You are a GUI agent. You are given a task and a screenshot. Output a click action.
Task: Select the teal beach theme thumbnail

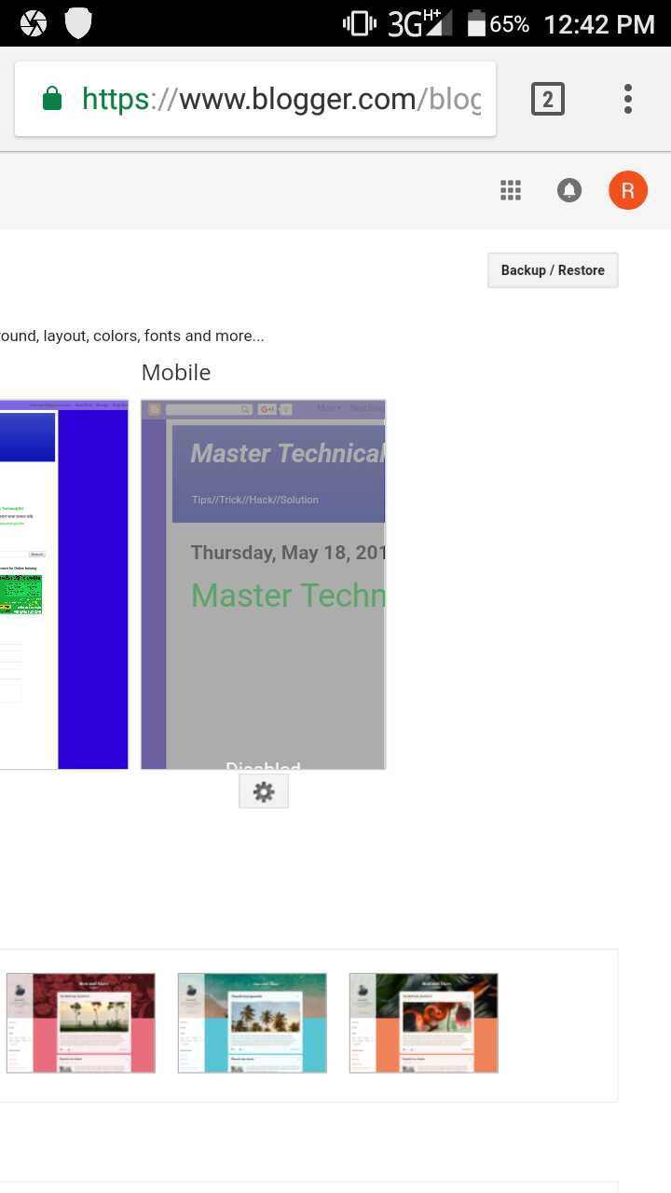pos(253,1022)
